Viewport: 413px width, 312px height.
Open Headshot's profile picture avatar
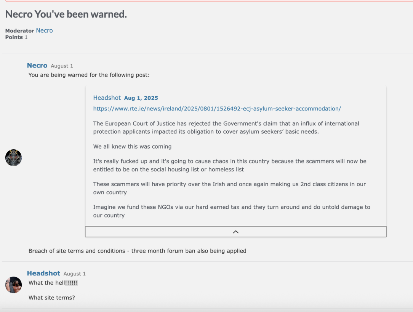coord(13,285)
